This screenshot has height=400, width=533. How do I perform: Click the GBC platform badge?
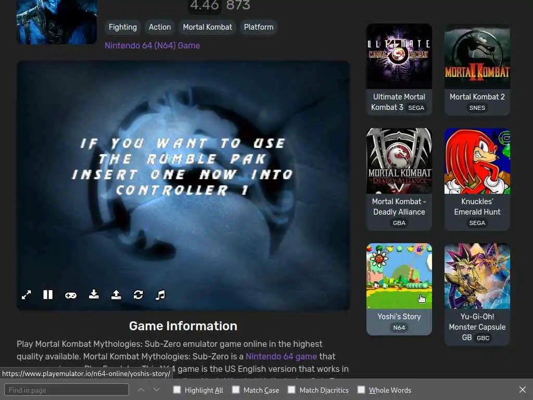pos(483,338)
